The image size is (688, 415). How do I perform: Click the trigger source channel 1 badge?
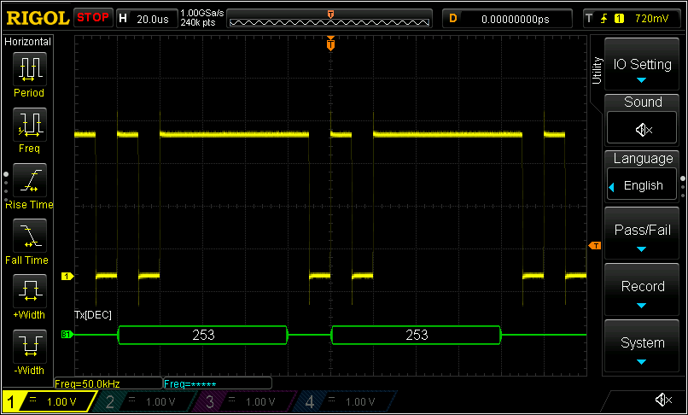619,19
